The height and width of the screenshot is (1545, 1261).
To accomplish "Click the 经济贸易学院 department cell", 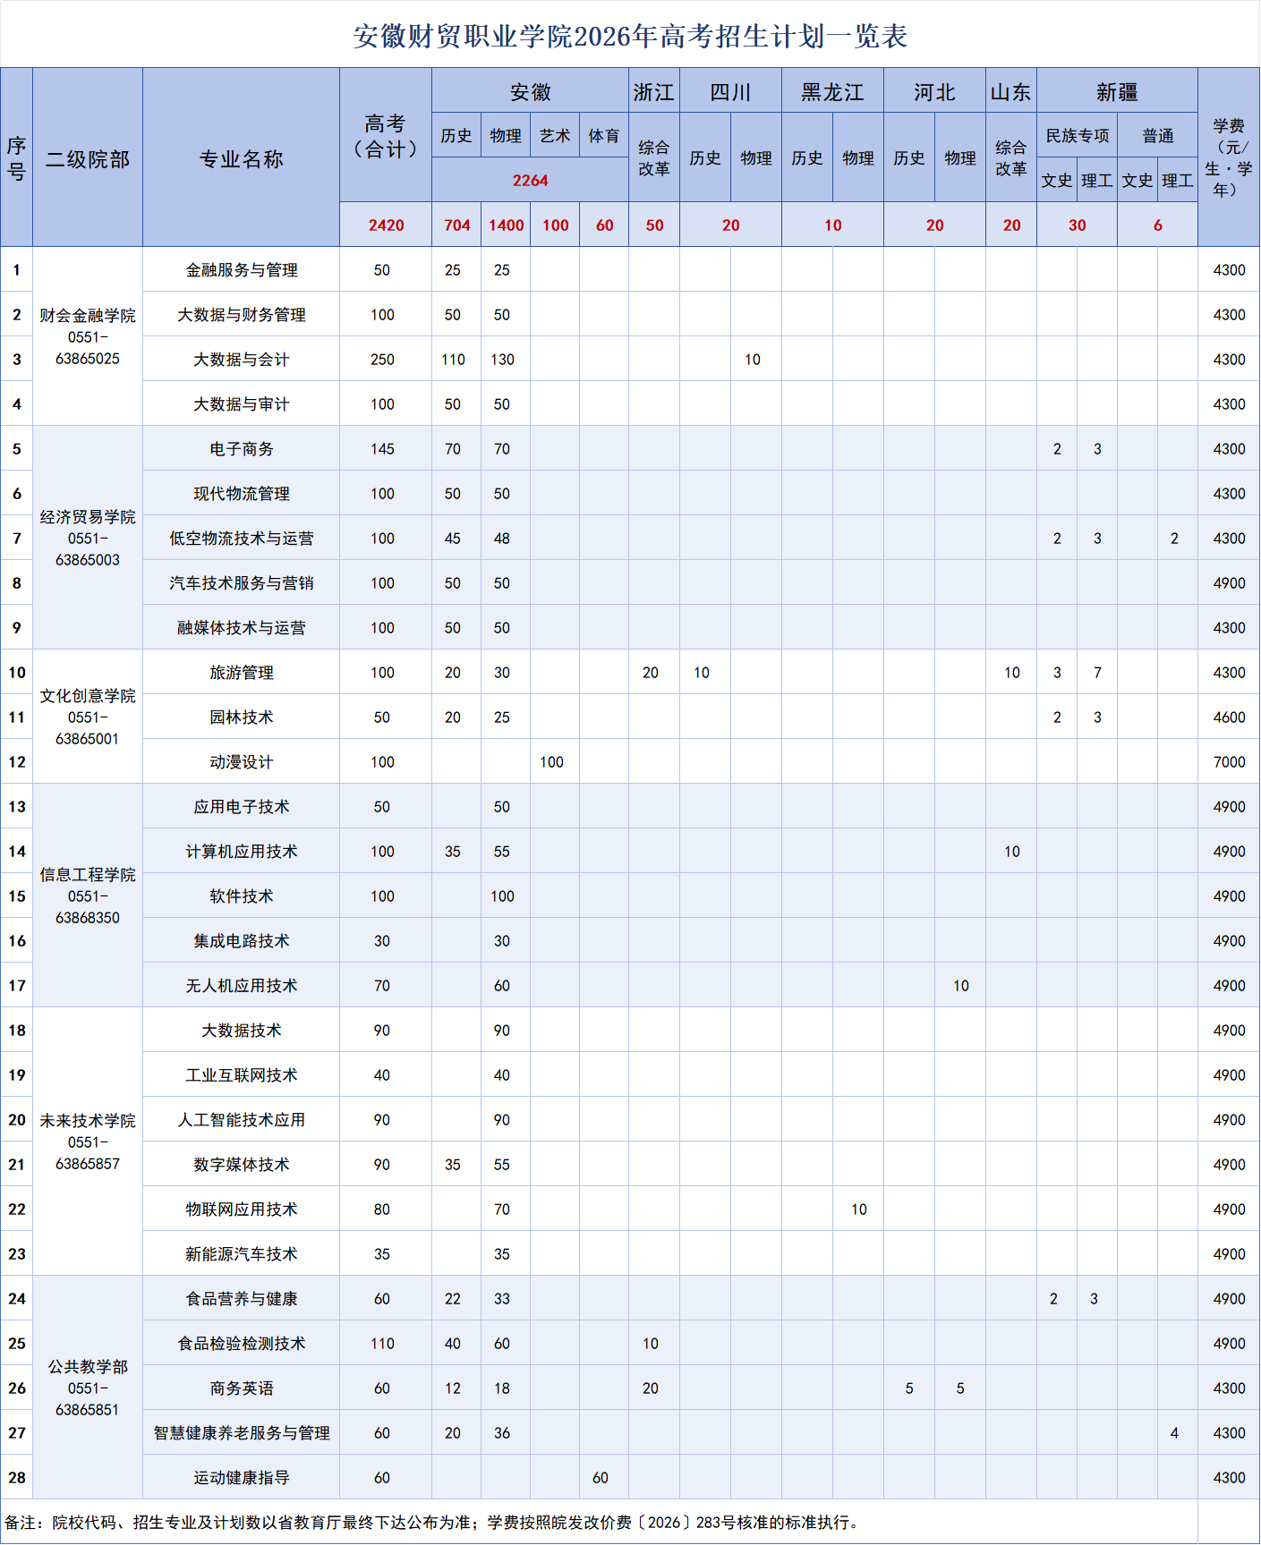I will point(88,538).
